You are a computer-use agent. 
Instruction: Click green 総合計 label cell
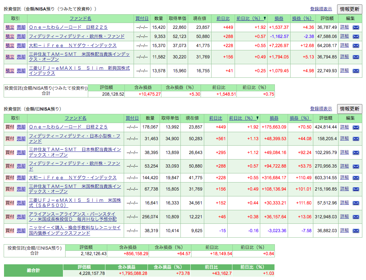point(33,271)
